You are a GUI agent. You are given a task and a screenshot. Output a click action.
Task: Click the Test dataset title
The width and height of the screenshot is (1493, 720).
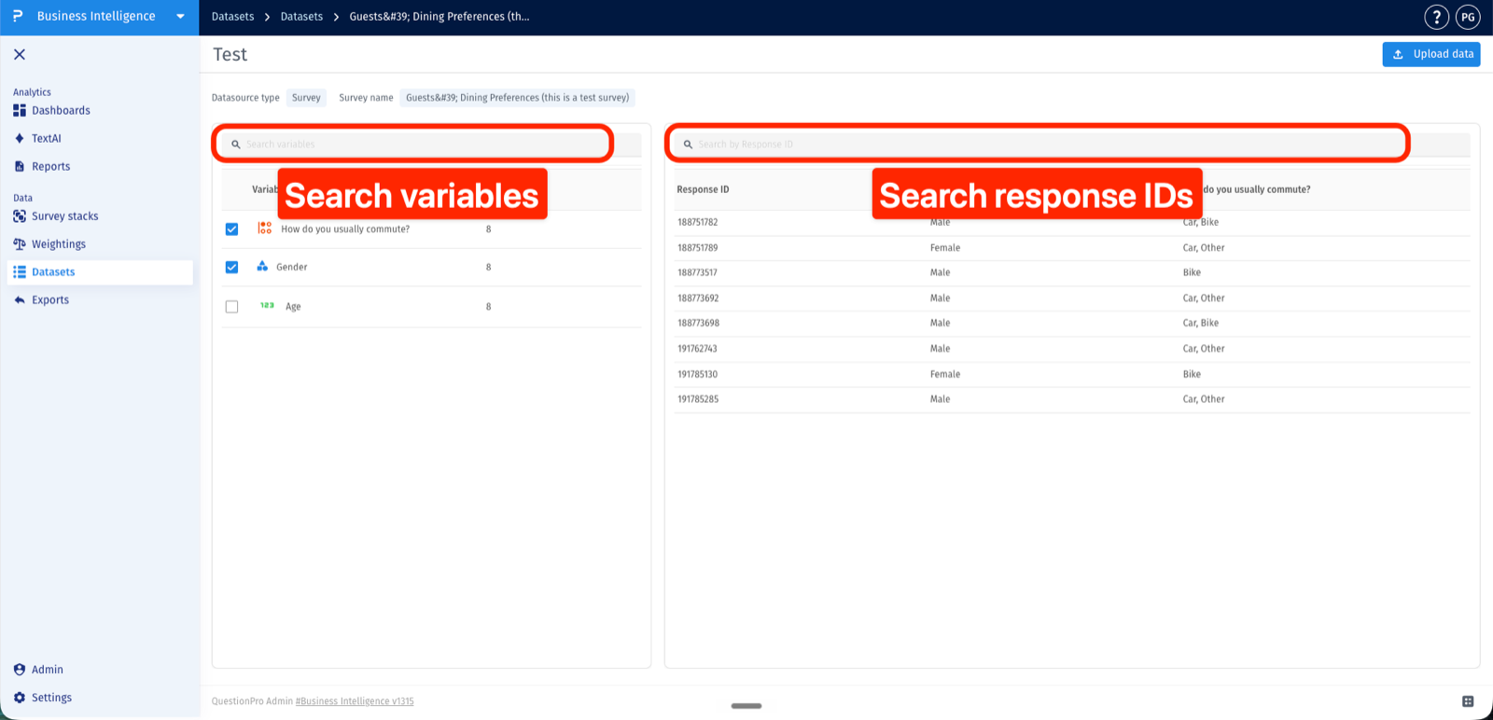(230, 54)
